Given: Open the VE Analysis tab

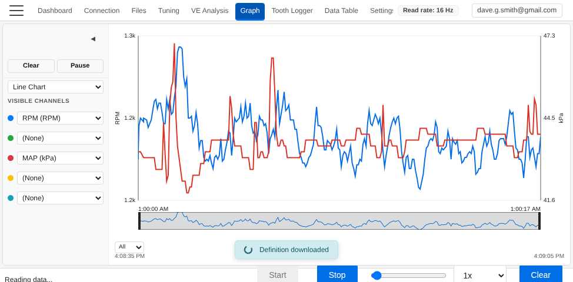Looking at the screenshot, I should [209, 11].
